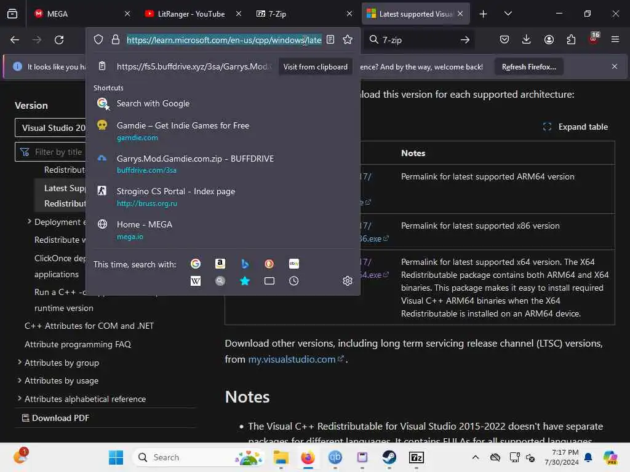Bookmark this page with the star icon

tap(348, 39)
